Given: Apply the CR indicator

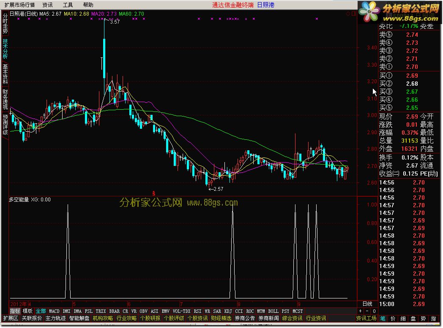Looking at the screenshot, I should click(x=126, y=311).
